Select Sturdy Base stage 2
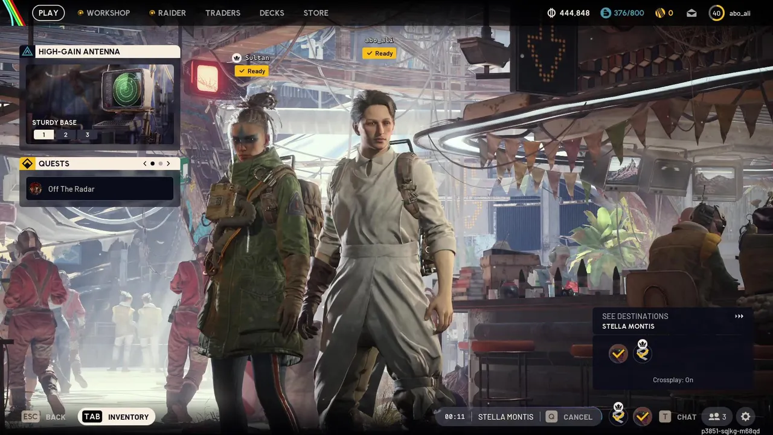 pyautogui.click(x=65, y=135)
